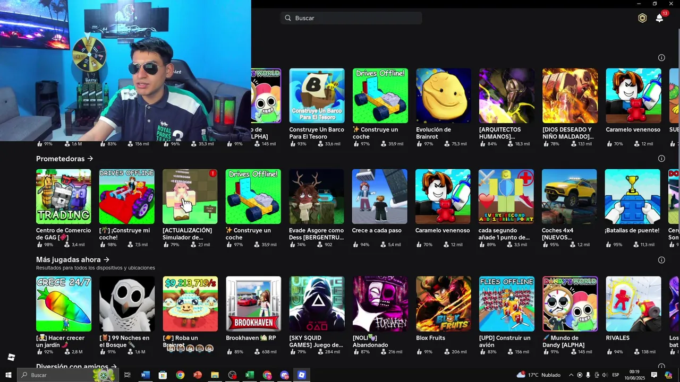
Task: Open PowerPoint from the taskbar
Action: tap(198, 375)
